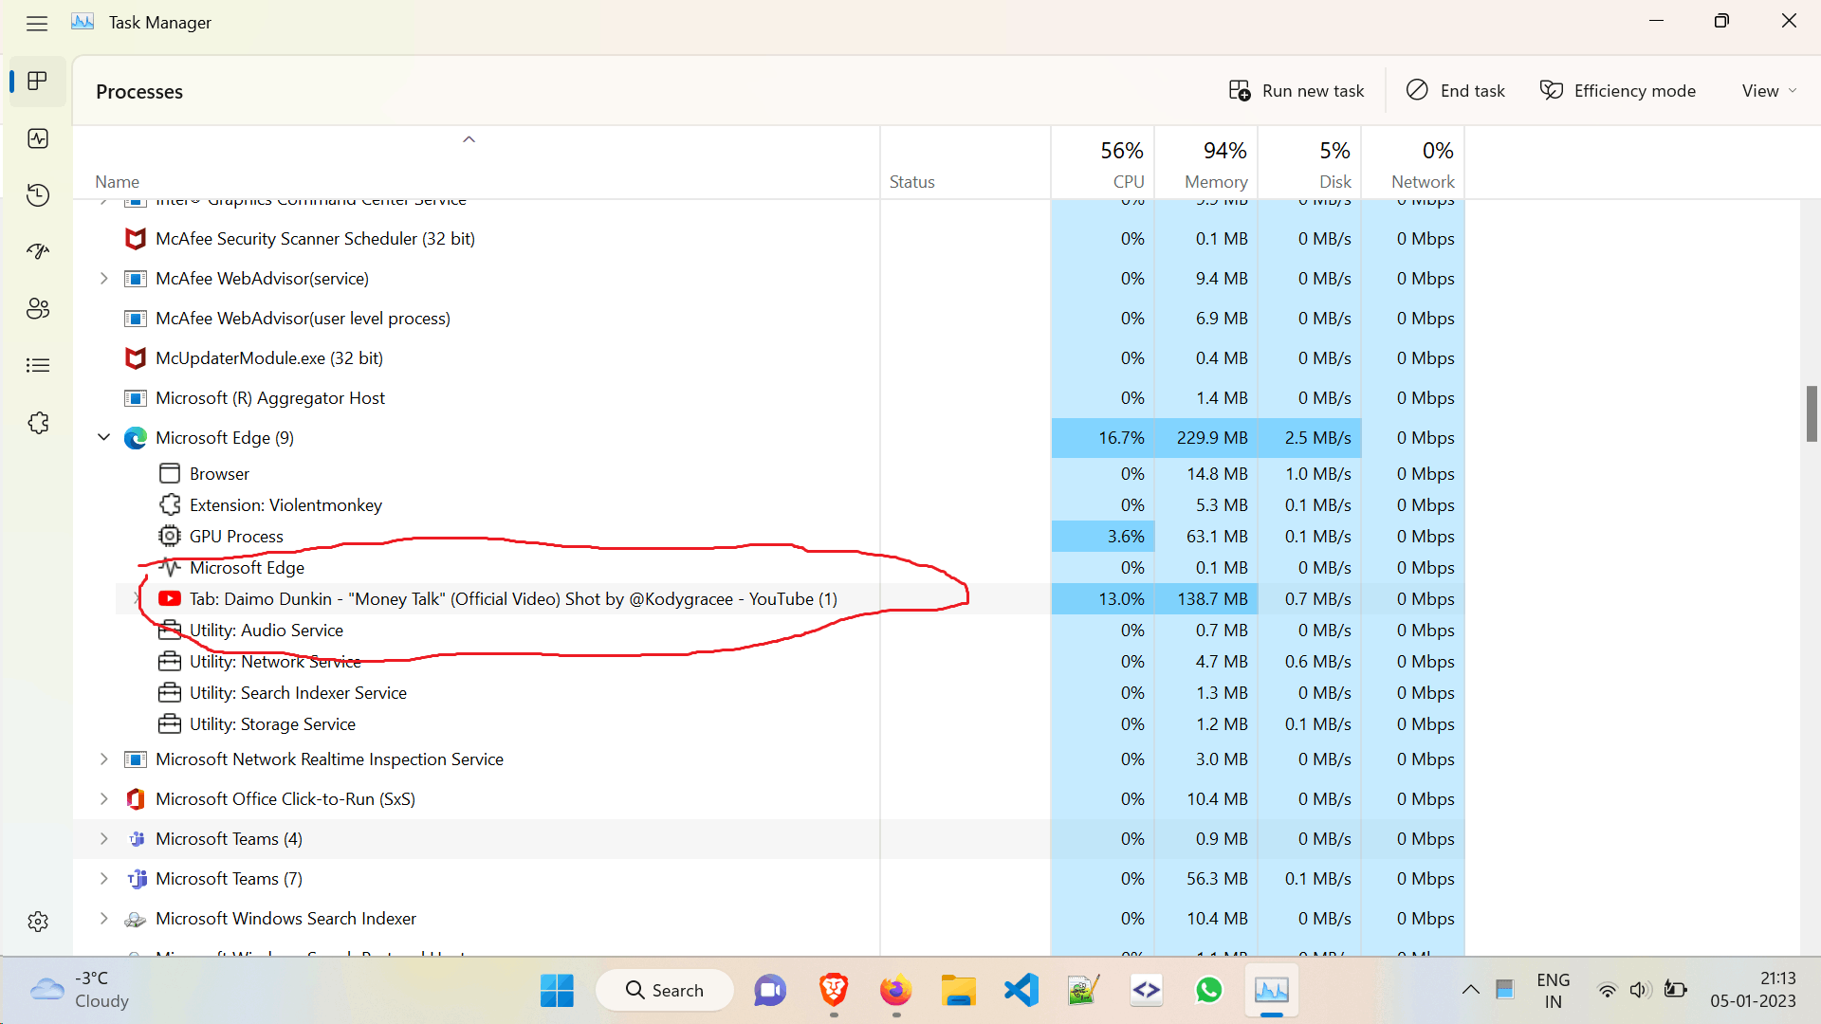Viewport: 1821px width, 1024px height.
Task: Open the App history sidebar icon
Action: (38, 195)
